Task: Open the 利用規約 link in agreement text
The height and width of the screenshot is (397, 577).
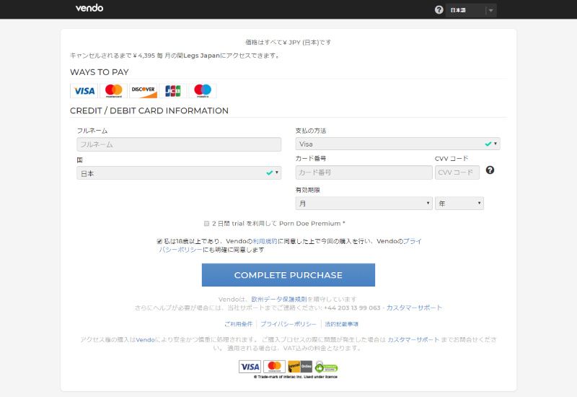Action: tap(265, 241)
